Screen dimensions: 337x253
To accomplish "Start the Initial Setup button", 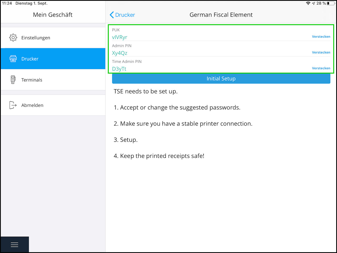I will coord(221,79).
